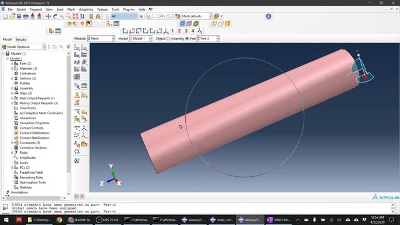Apply the view number 4 icon
This screenshot has height=225, width=400.
(193, 31)
